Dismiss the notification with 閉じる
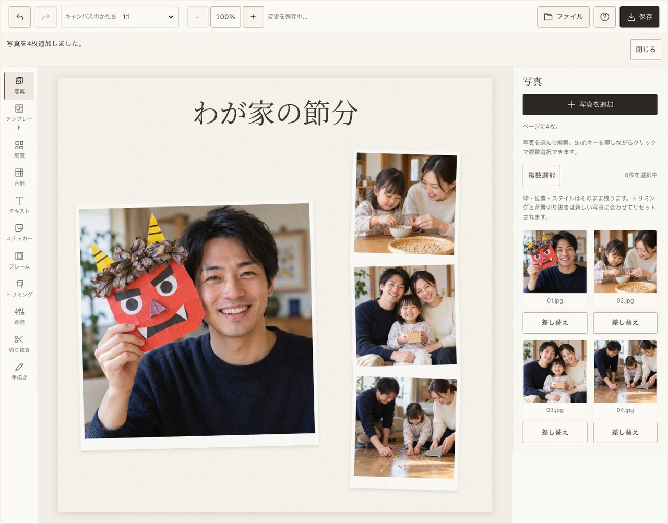 click(x=646, y=50)
